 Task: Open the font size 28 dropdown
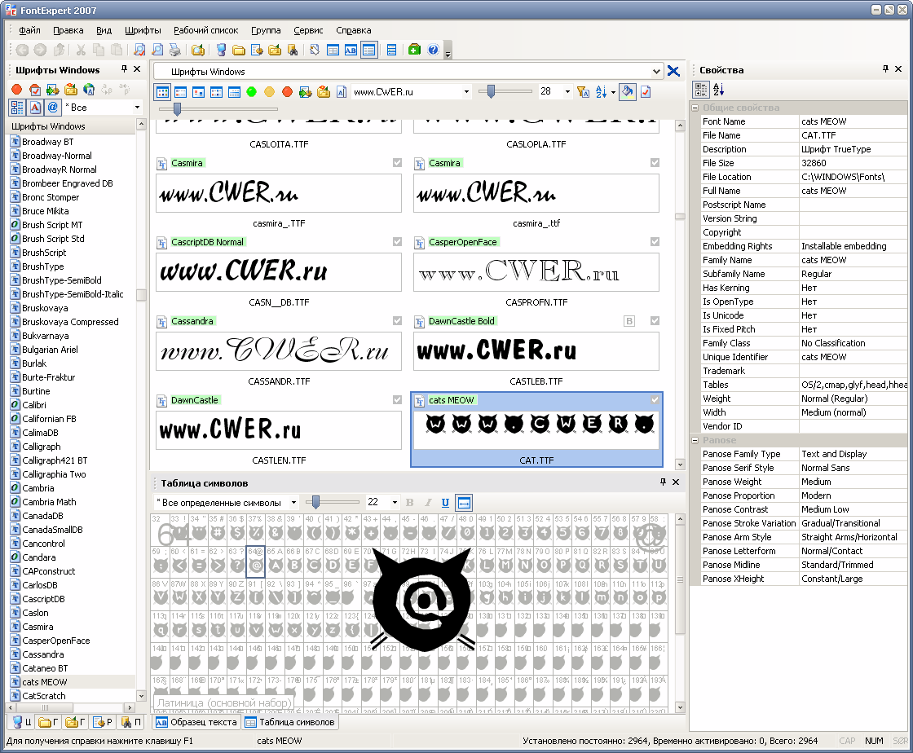(567, 92)
